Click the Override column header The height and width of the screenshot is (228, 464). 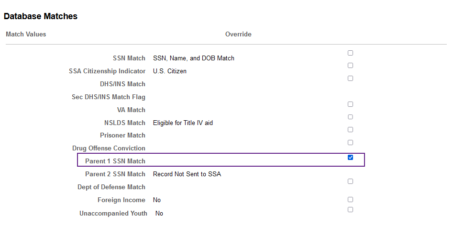tap(238, 34)
